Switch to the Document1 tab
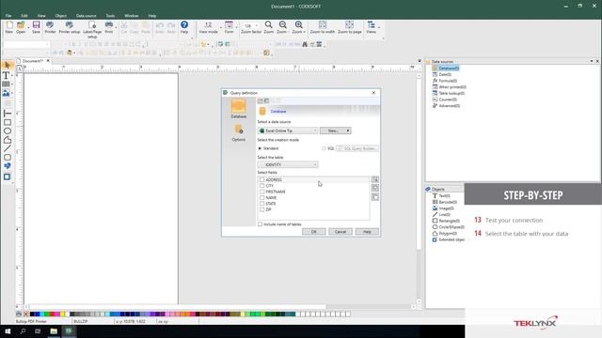The image size is (602, 338). click(x=33, y=61)
